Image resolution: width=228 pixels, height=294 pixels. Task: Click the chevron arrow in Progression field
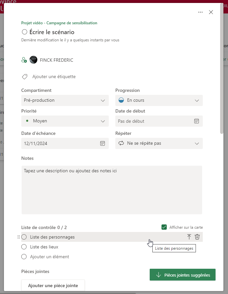197,100
